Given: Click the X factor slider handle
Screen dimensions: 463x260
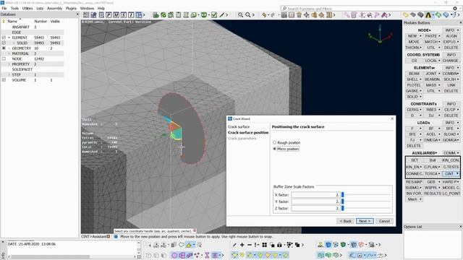Looking at the screenshot, I should click(342, 195).
